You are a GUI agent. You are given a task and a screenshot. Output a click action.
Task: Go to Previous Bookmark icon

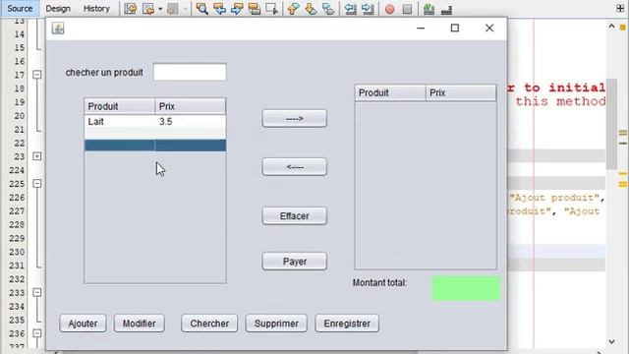coord(293,9)
